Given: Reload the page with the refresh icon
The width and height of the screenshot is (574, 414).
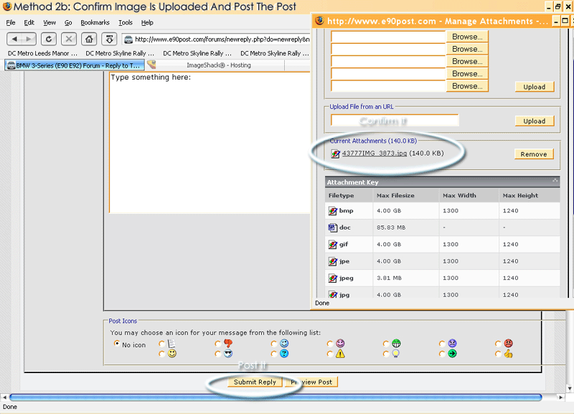Looking at the screenshot, I should (49, 39).
